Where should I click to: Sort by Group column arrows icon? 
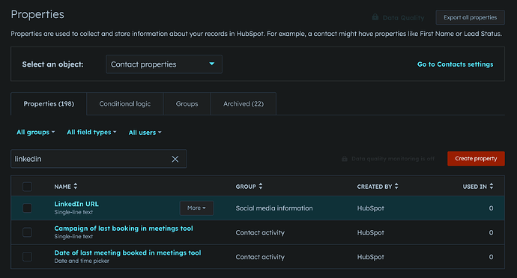[261, 187]
